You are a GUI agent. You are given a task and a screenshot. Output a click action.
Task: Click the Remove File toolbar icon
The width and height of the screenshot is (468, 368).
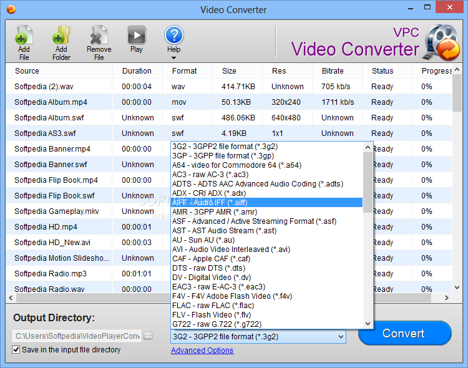coord(99,43)
